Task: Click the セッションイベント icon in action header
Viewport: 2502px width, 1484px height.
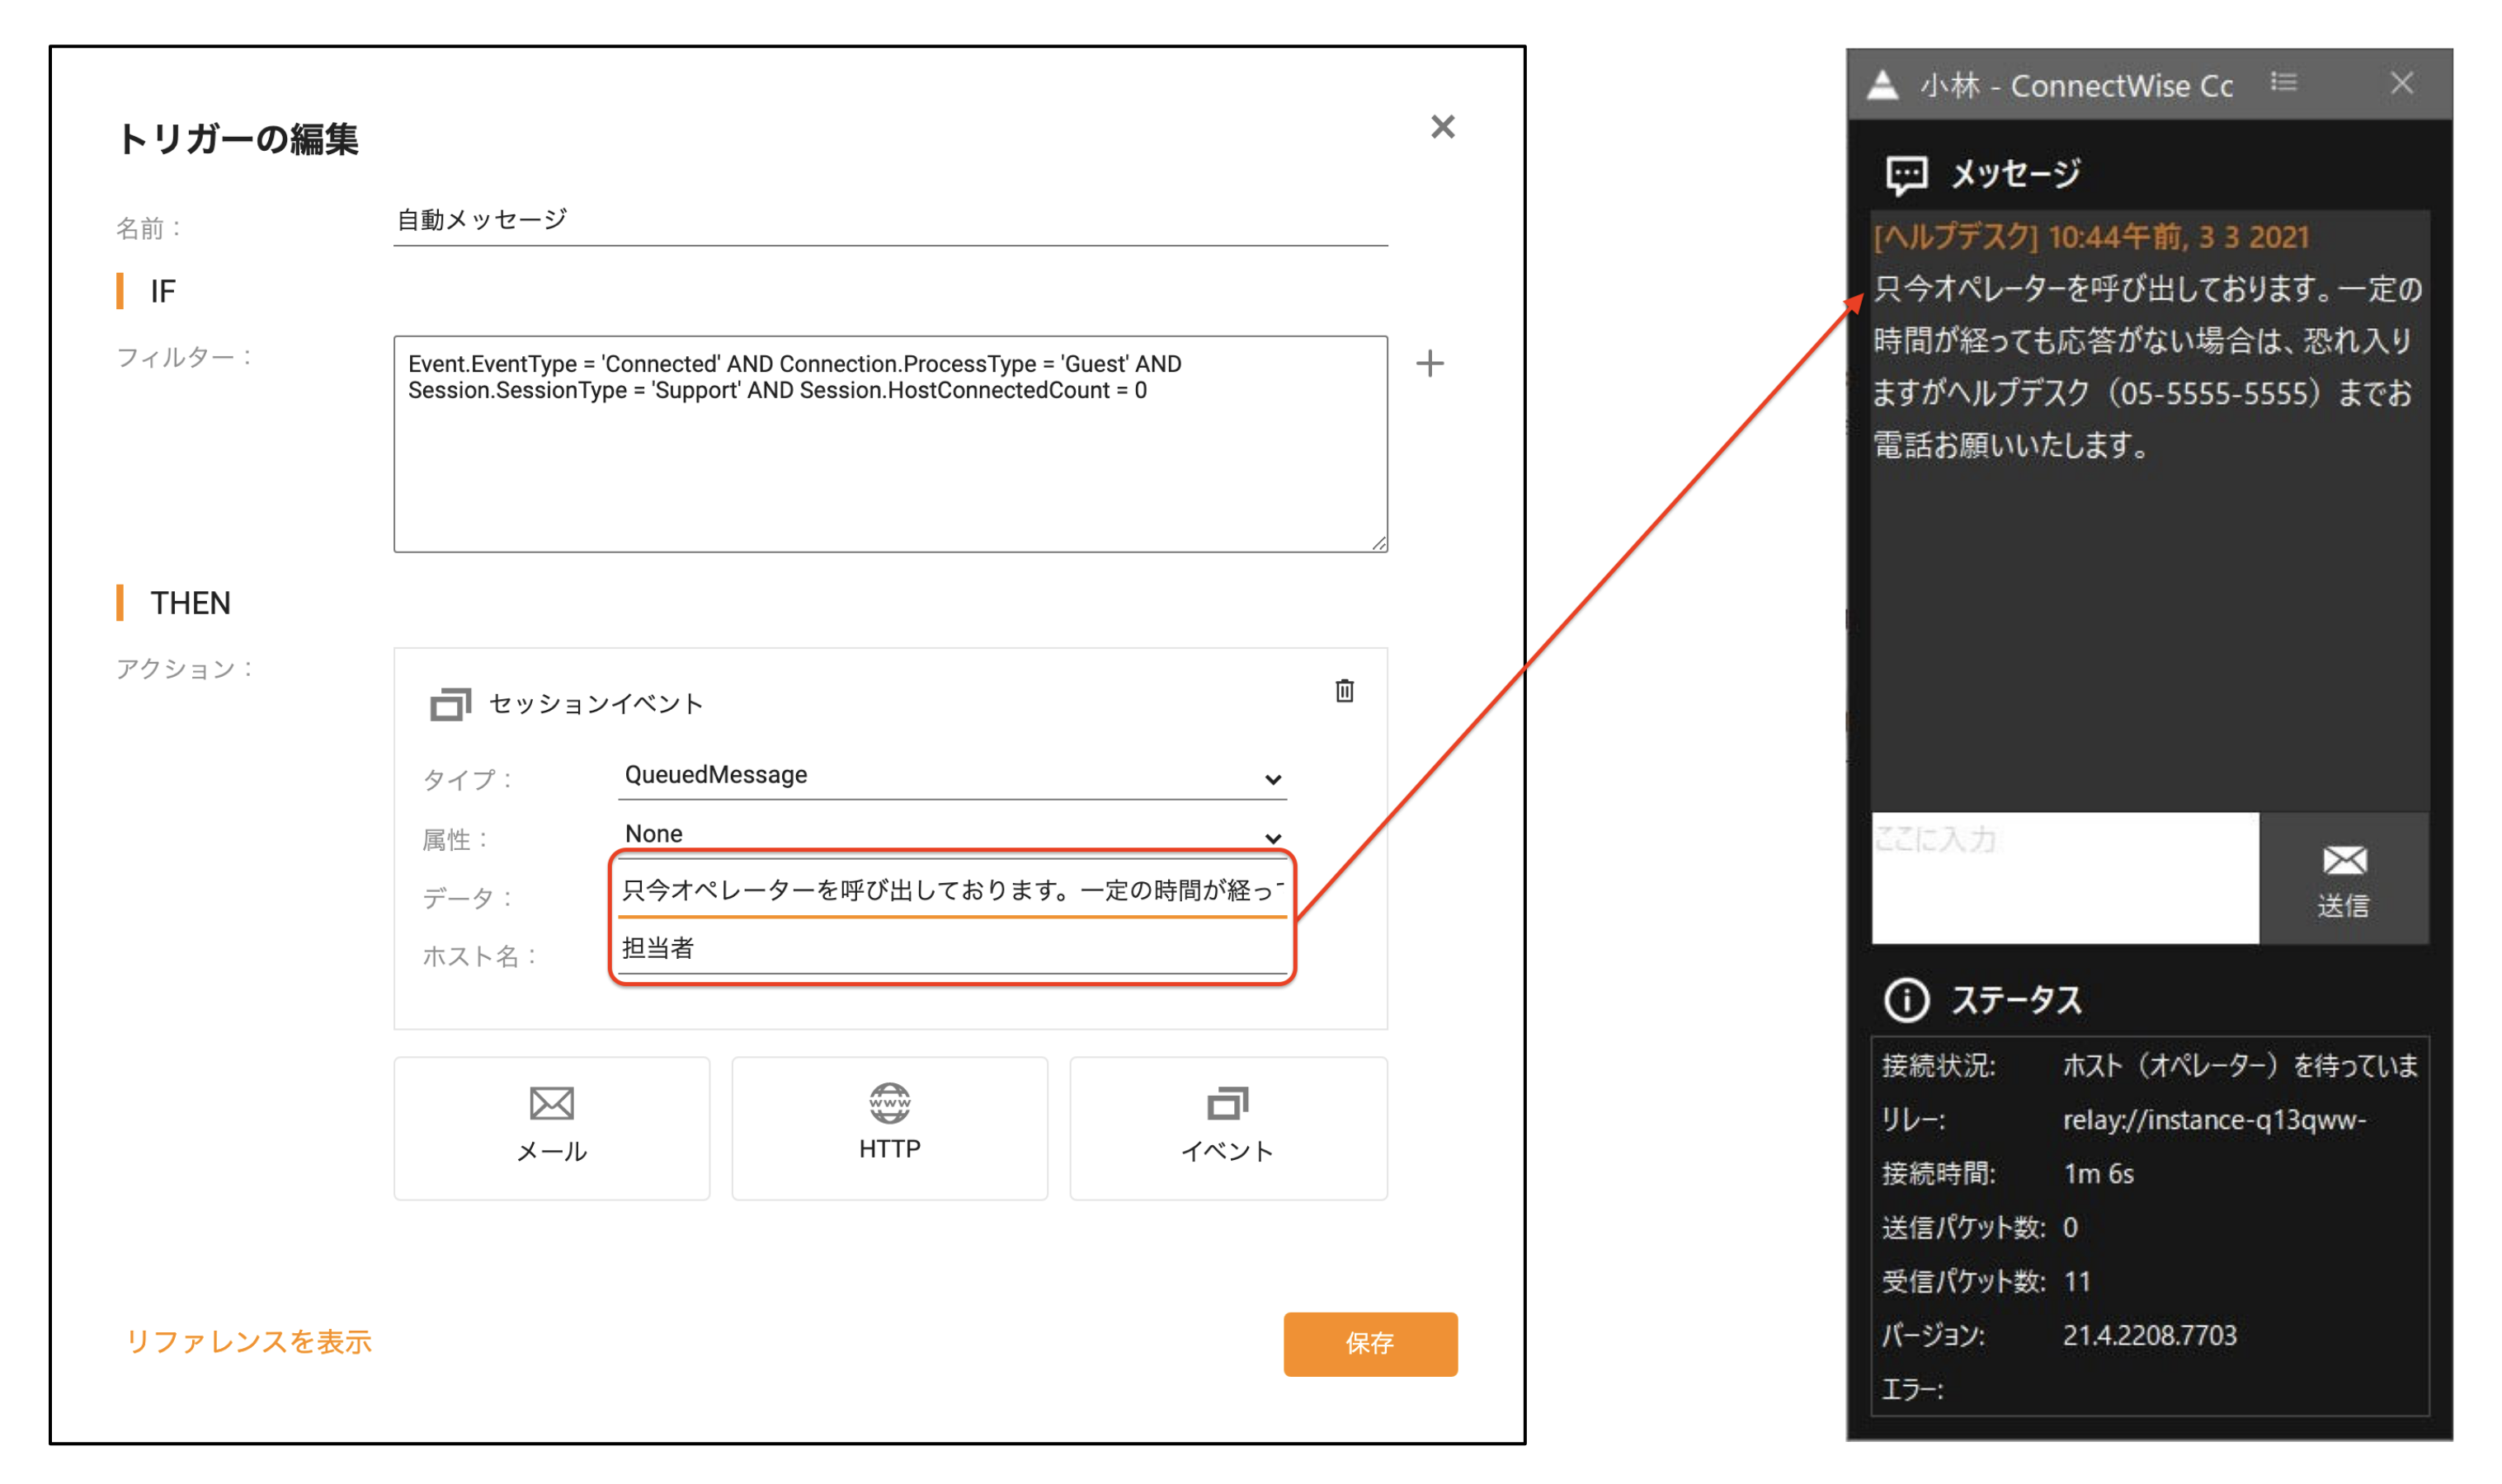Action: [450, 704]
